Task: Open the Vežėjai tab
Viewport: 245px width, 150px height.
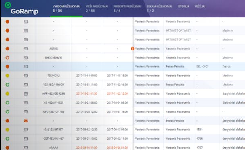Action: coord(200,7)
